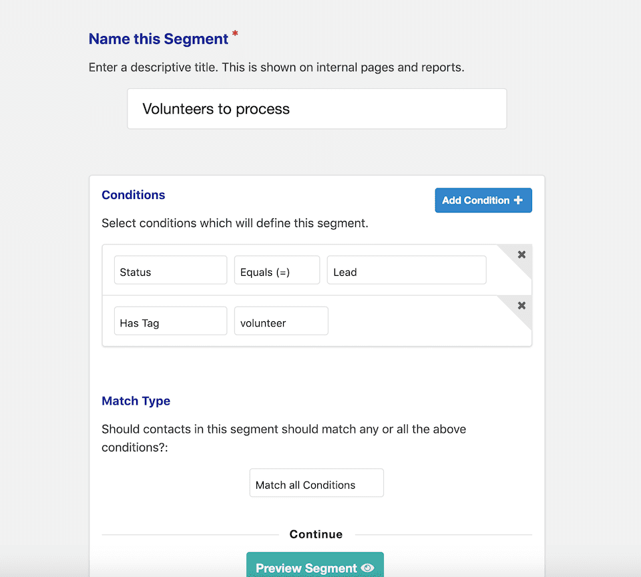641x577 pixels.
Task: Click the Continue divider label
Action: [x=316, y=534]
